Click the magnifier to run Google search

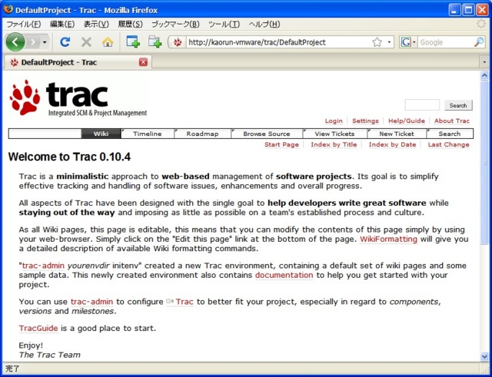click(x=479, y=42)
